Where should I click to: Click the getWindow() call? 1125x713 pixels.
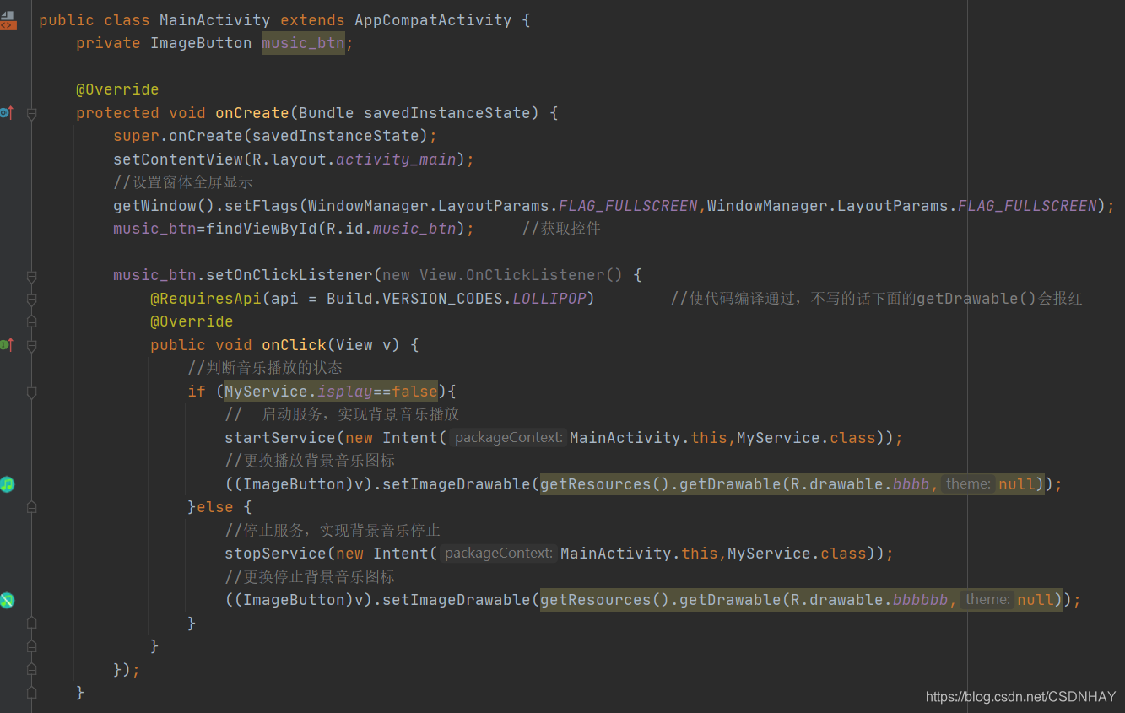(164, 206)
